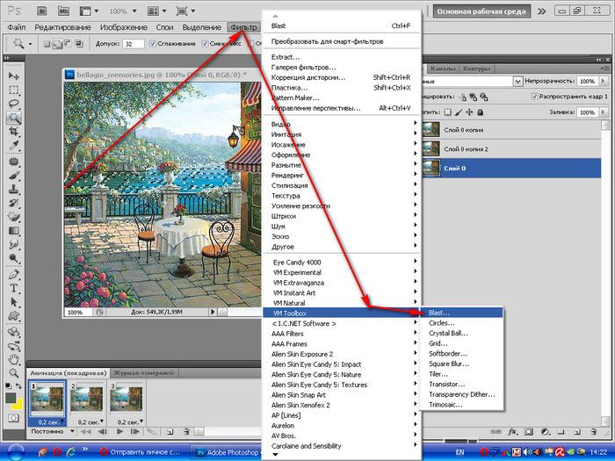This screenshot has height=461, width=615.
Task: Click the foreground color swatch
Action: [11, 398]
